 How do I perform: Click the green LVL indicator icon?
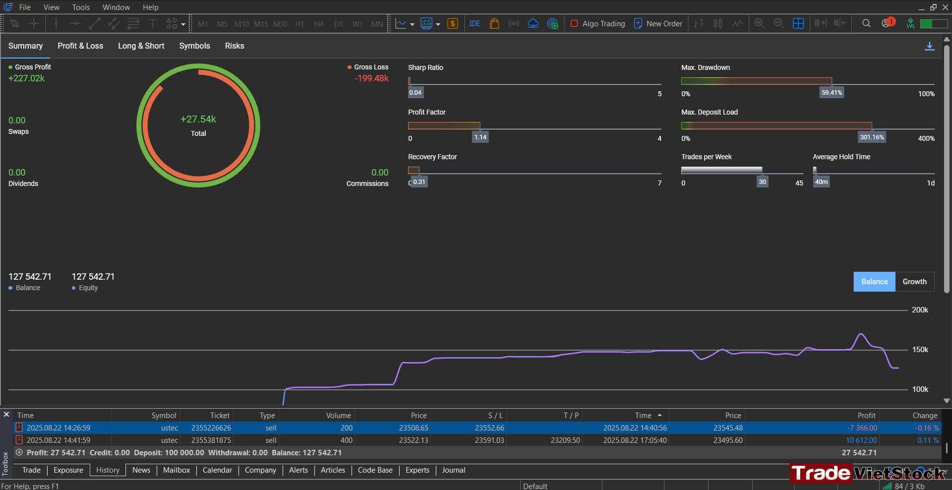coord(910,23)
